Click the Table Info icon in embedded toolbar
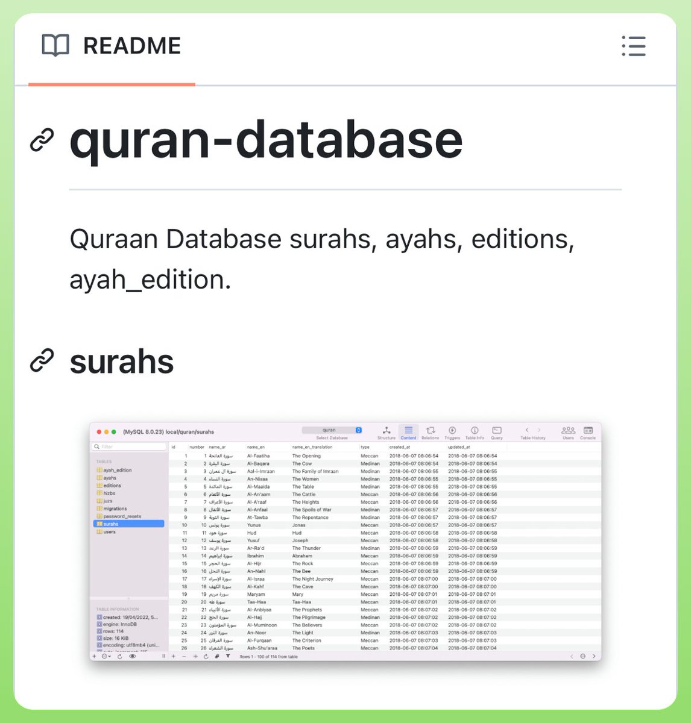691x723 pixels. click(x=475, y=433)
